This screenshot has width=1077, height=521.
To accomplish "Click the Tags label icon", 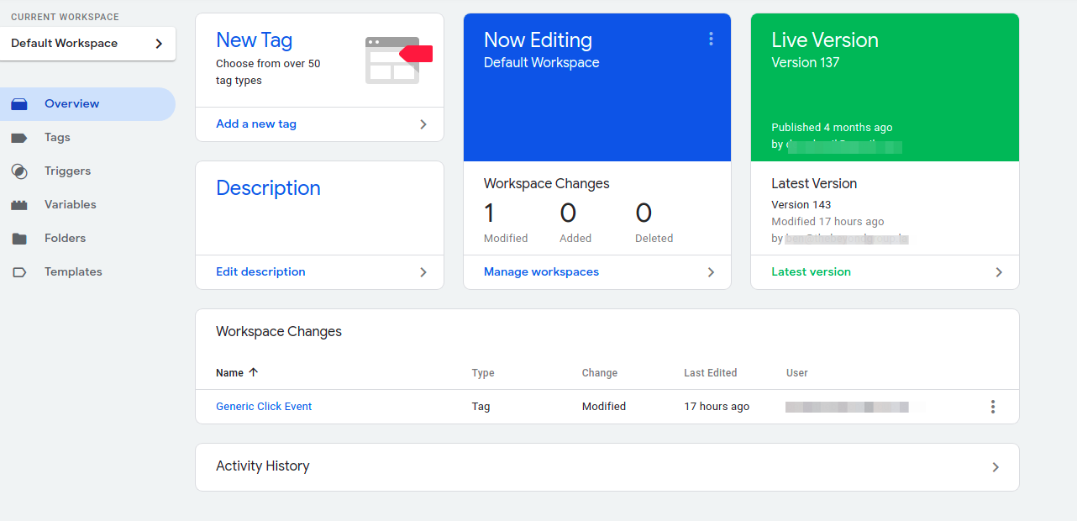I will click(x=19, y=138).
